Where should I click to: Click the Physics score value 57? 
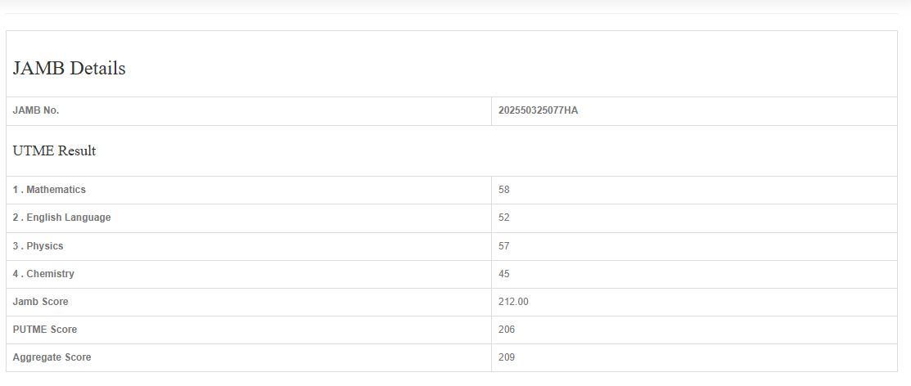[x=504, y=246]
